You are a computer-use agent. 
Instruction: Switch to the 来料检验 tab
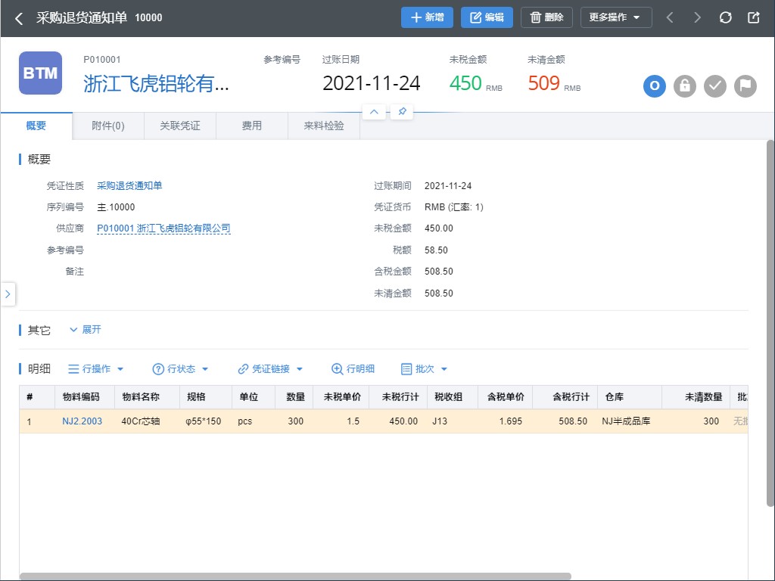[x=324, y=126]
